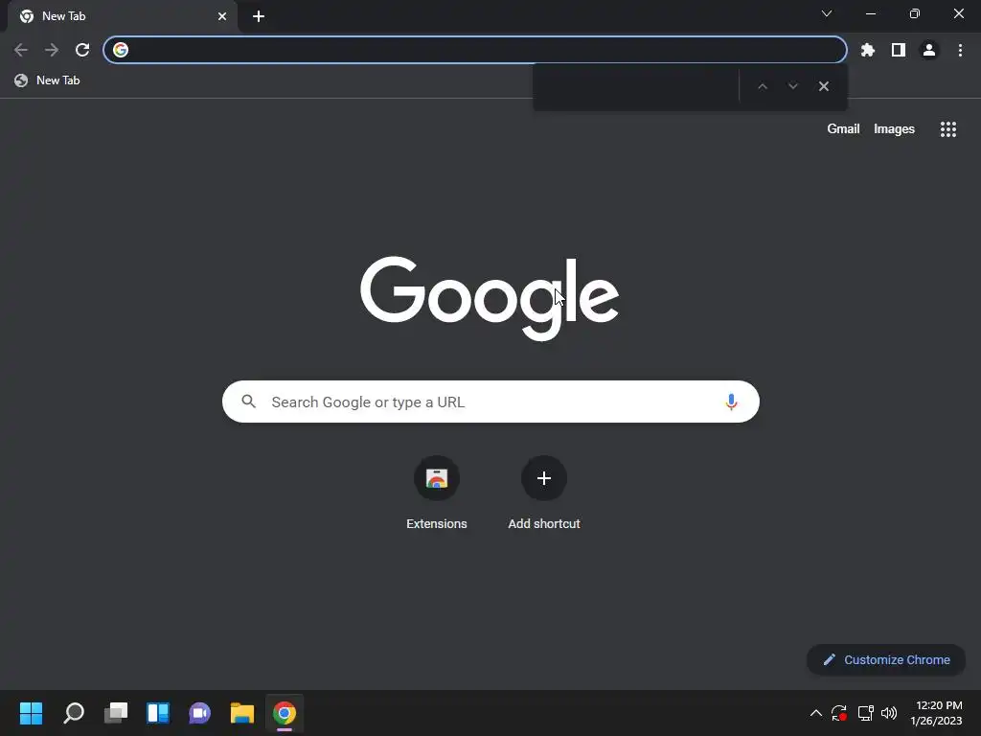
Task: Jump to next find result
Action: 793,86
